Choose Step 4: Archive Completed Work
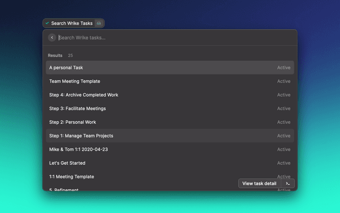This screenshot has width=340, height=213. tap(83, 95)
